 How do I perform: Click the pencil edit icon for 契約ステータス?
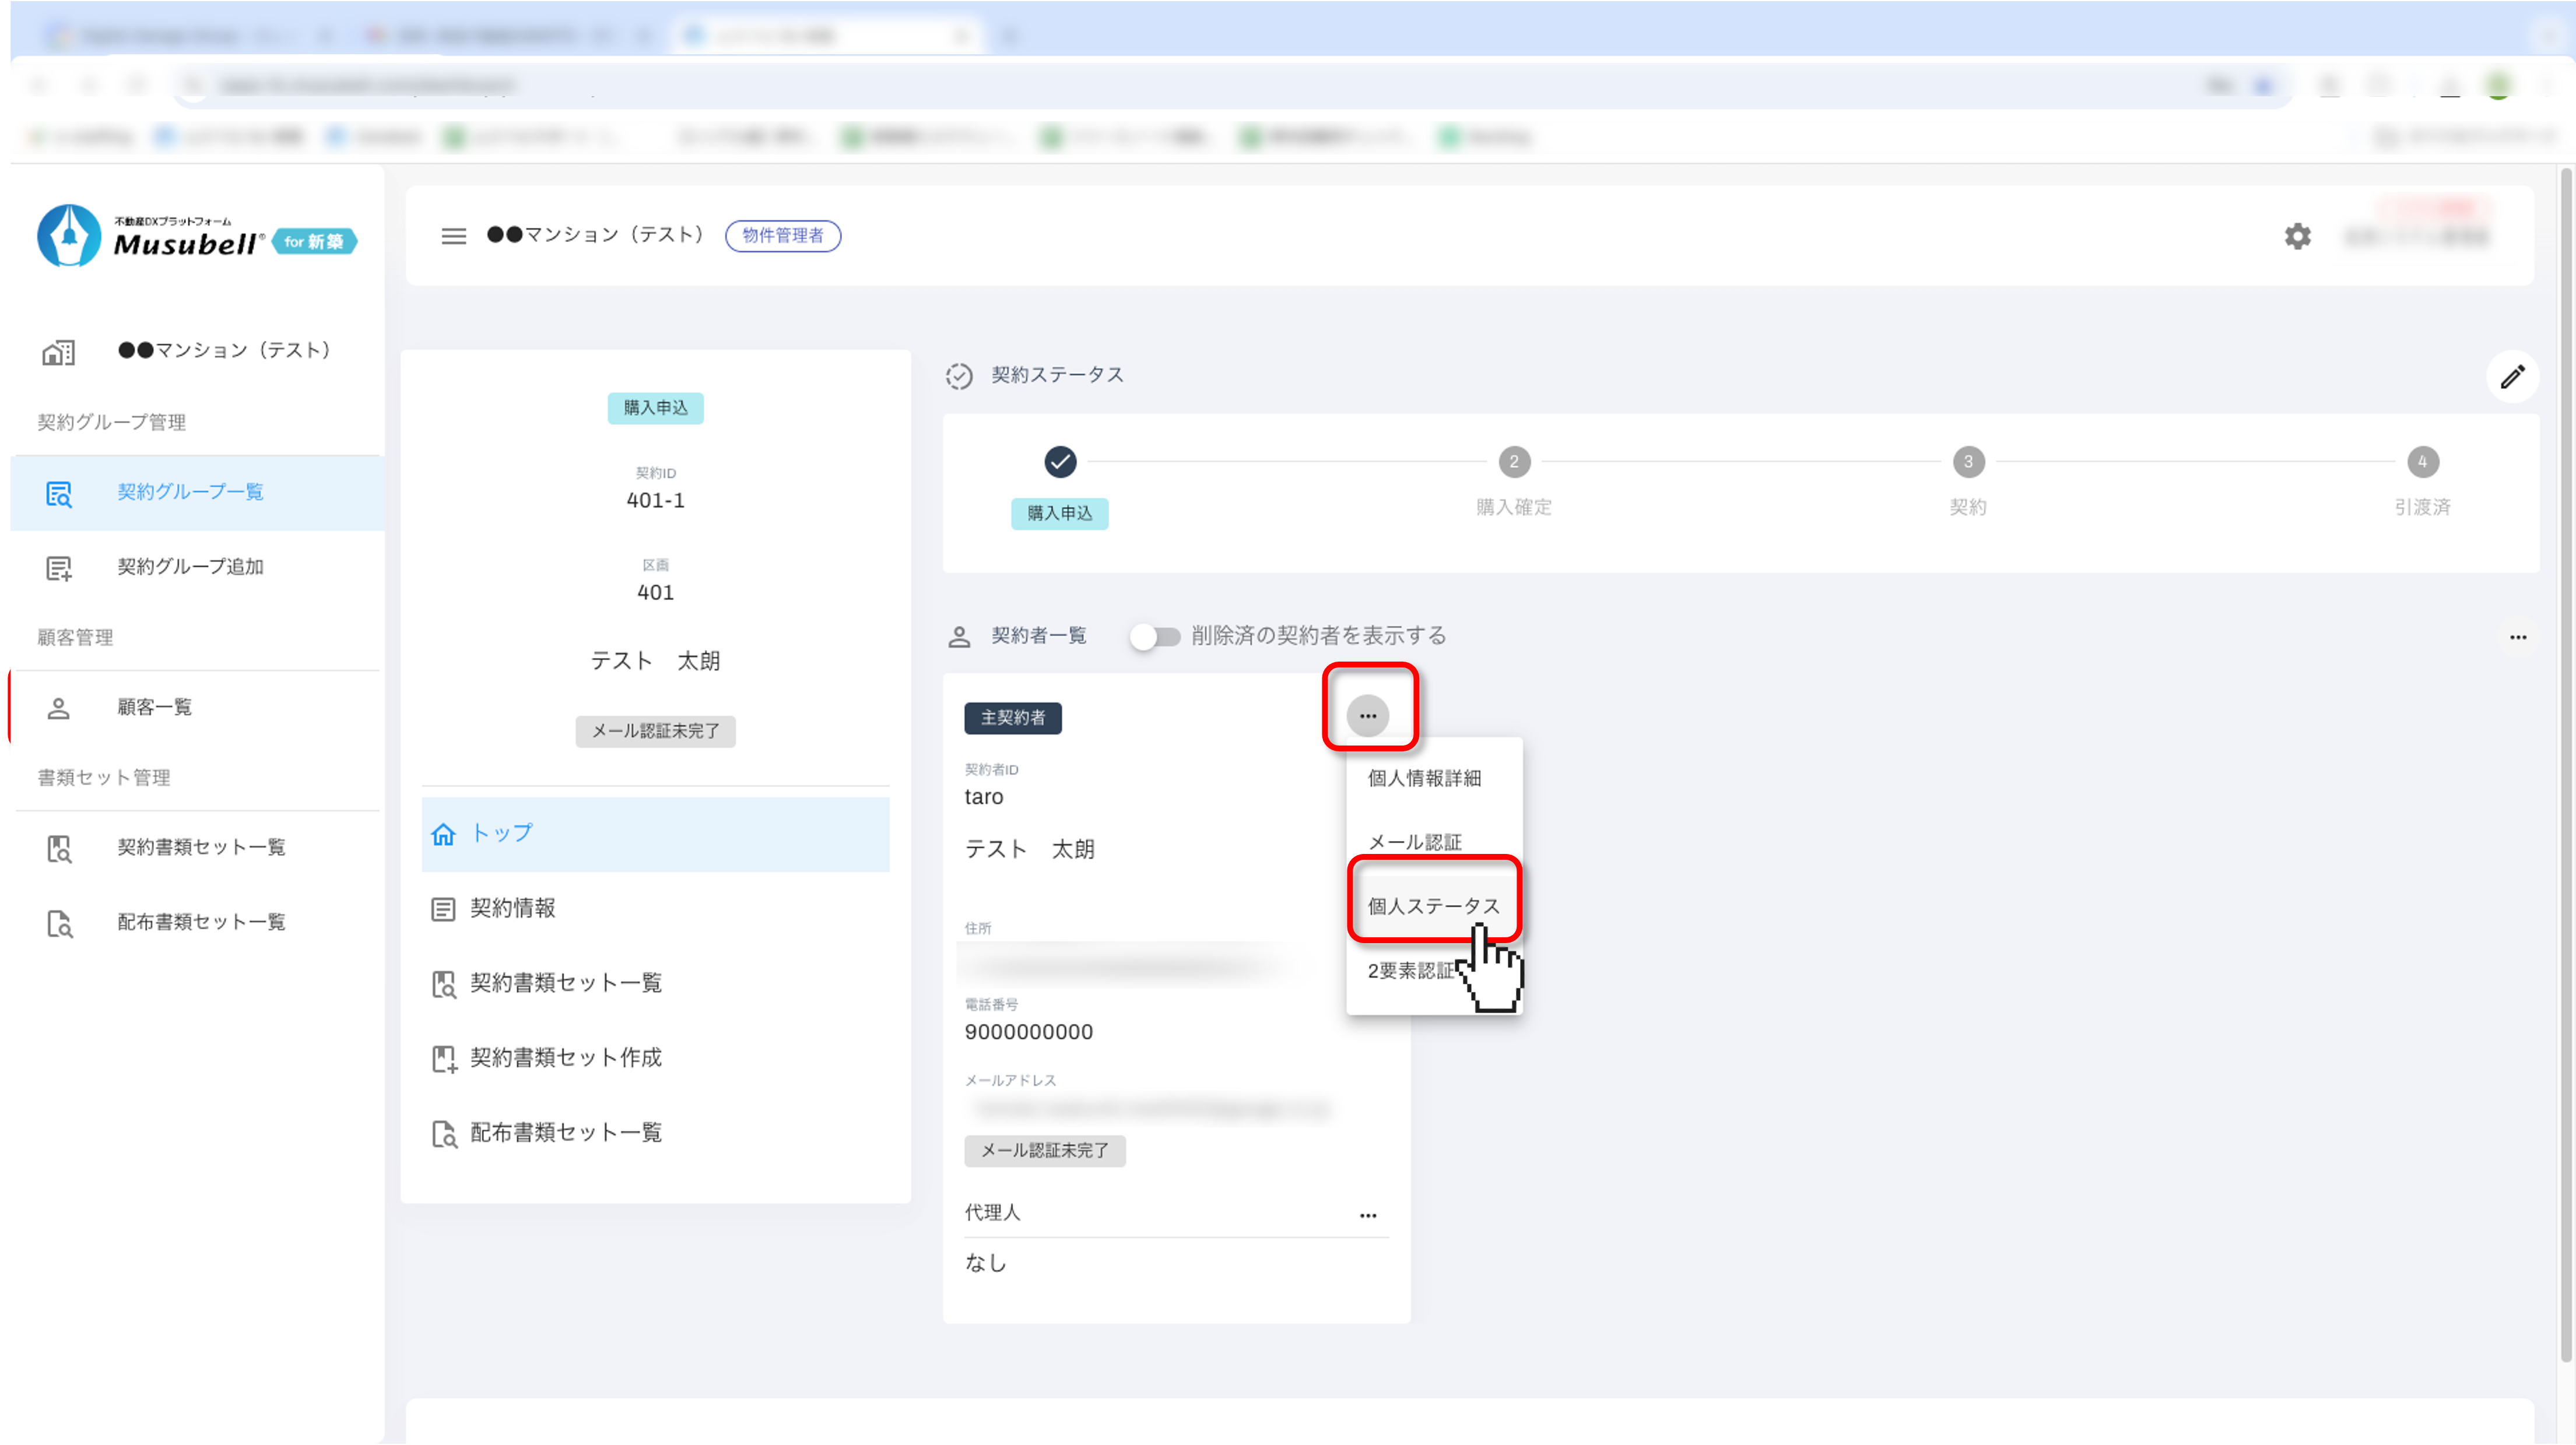pos(2512,377)
